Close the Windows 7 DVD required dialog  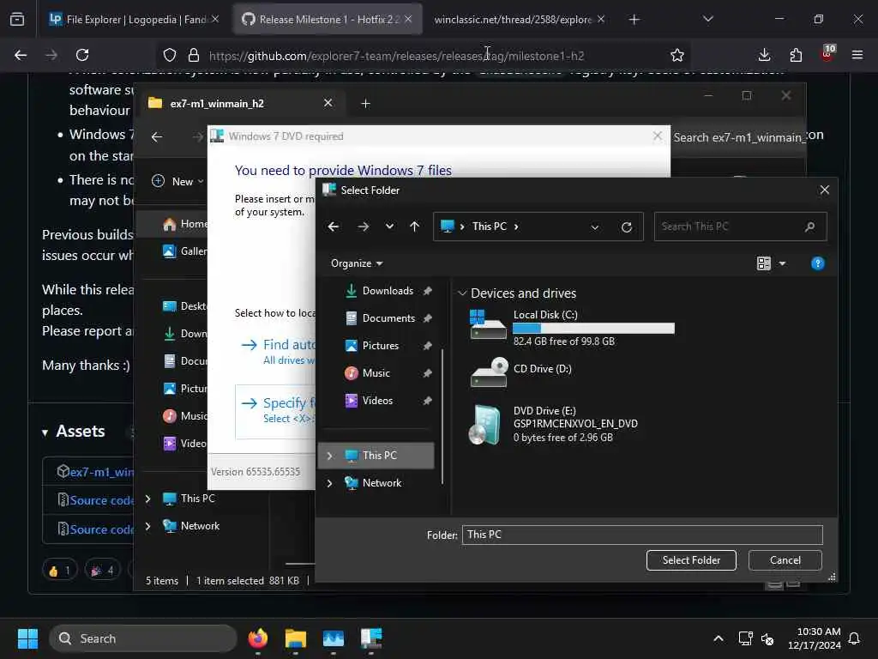[658, 136]
